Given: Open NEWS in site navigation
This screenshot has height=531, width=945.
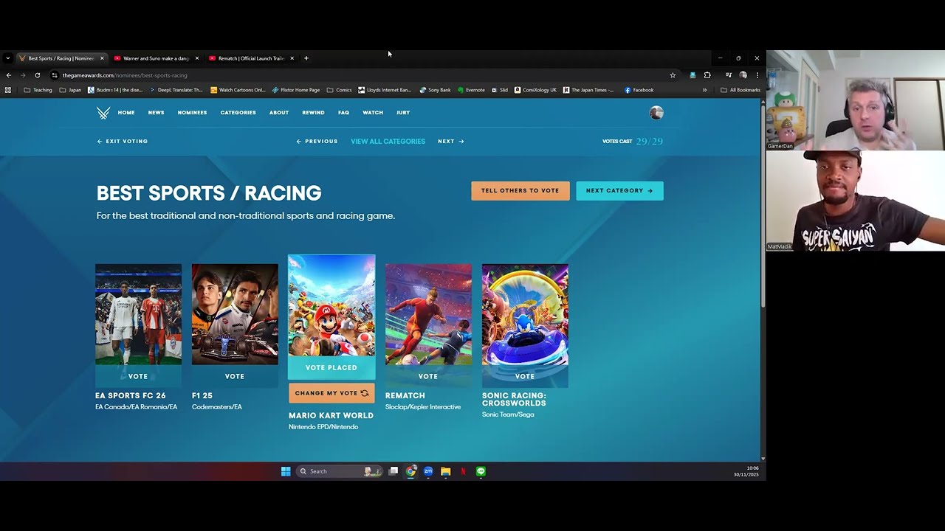Looking at the screenshot, I should pyautogui.click(x=156, y=113).
